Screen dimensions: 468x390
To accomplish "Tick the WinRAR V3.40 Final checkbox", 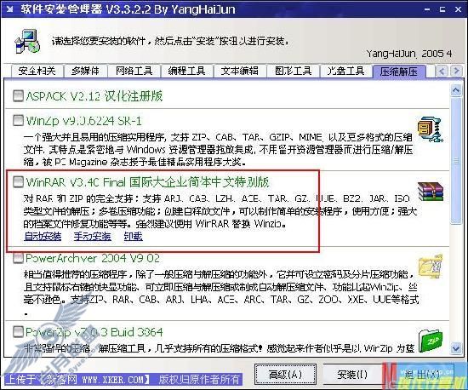I will [18, 181].
